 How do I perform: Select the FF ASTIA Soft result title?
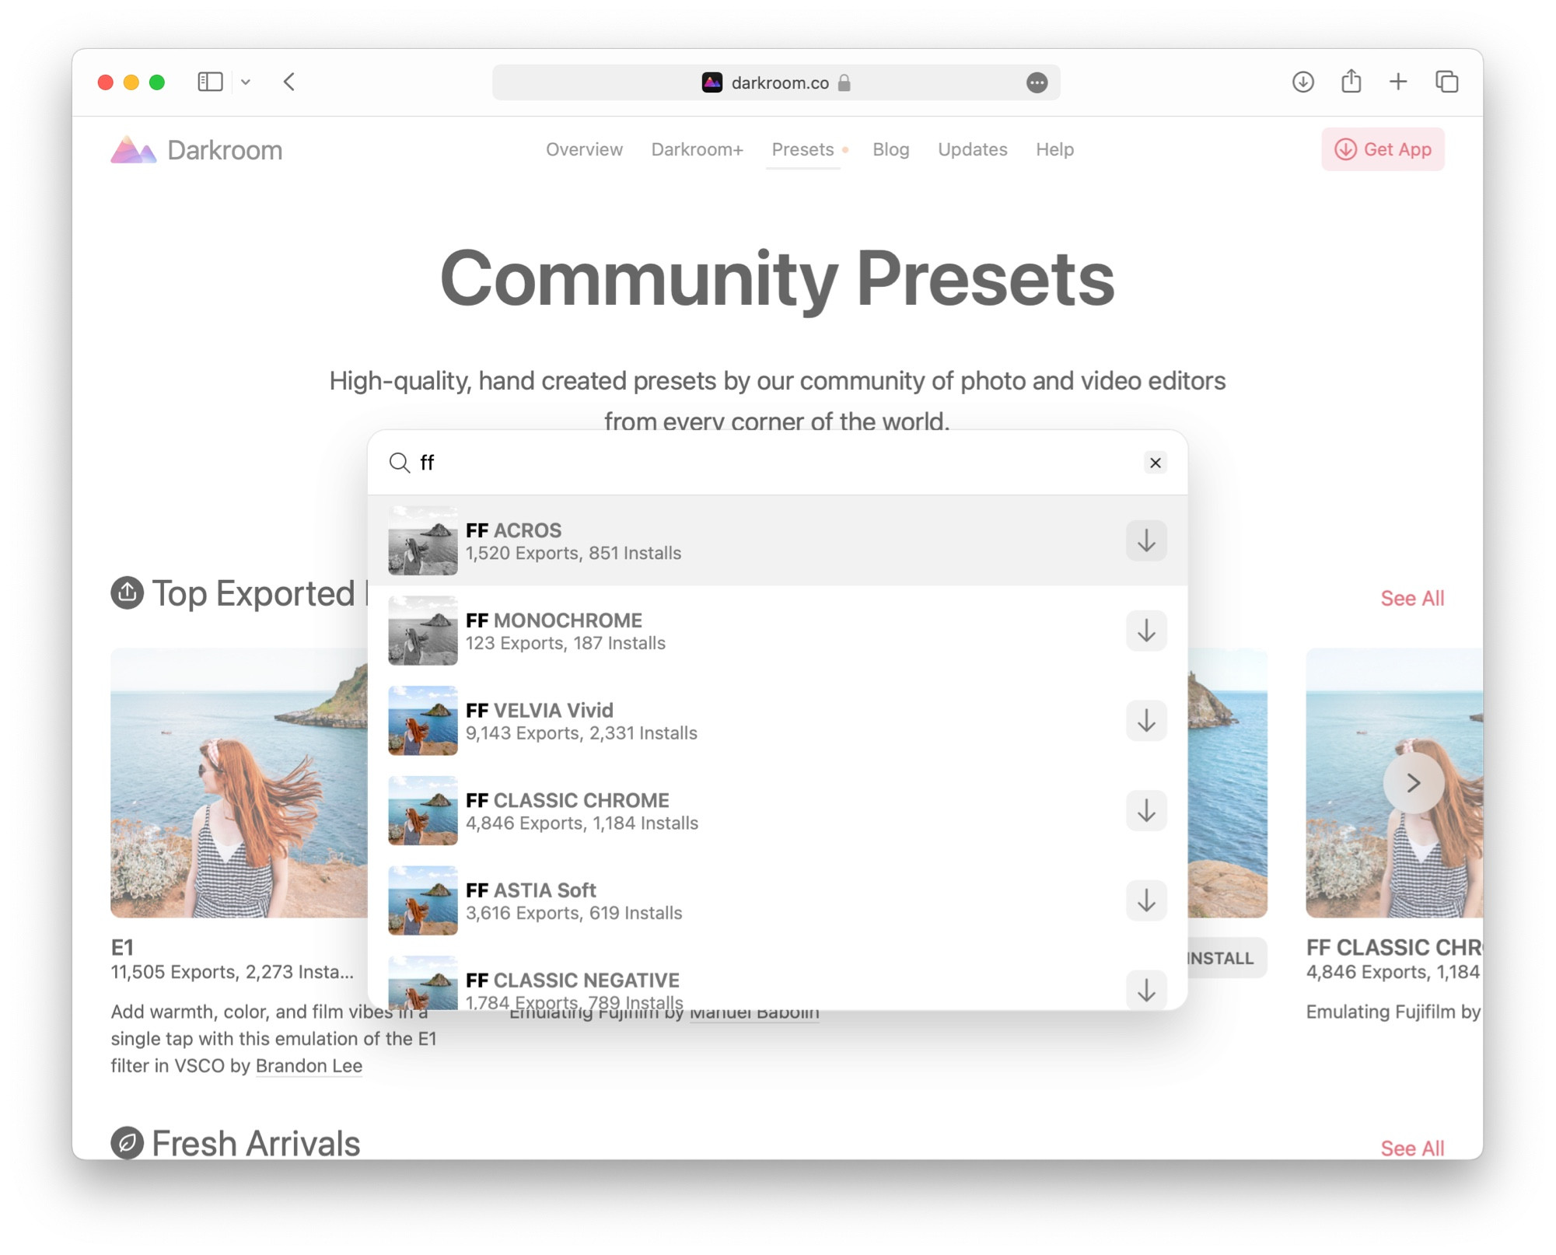click(531, 890)
